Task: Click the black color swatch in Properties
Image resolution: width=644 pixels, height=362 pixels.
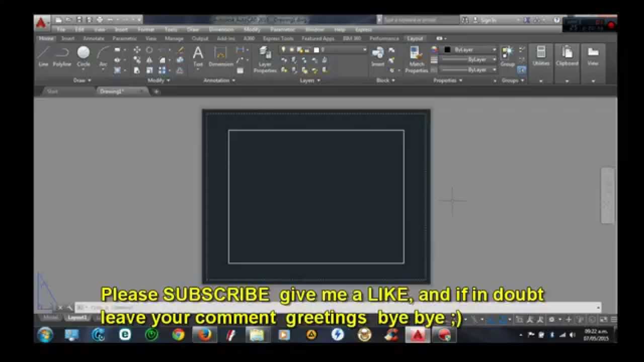Action: (447, 50)
